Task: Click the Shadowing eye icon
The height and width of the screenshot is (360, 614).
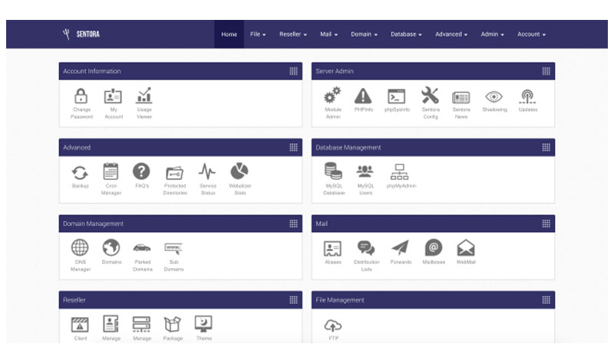Action: 494,97
